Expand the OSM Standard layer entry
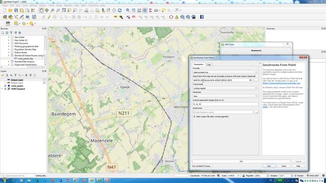The image size is (326, 183). 2,89
